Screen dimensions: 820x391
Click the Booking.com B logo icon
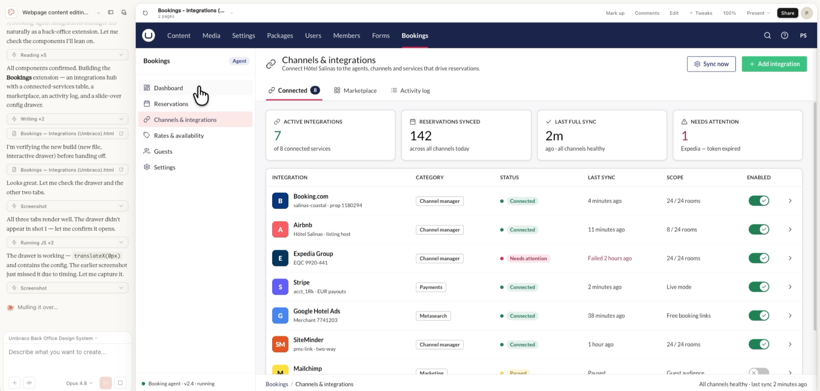280,201
